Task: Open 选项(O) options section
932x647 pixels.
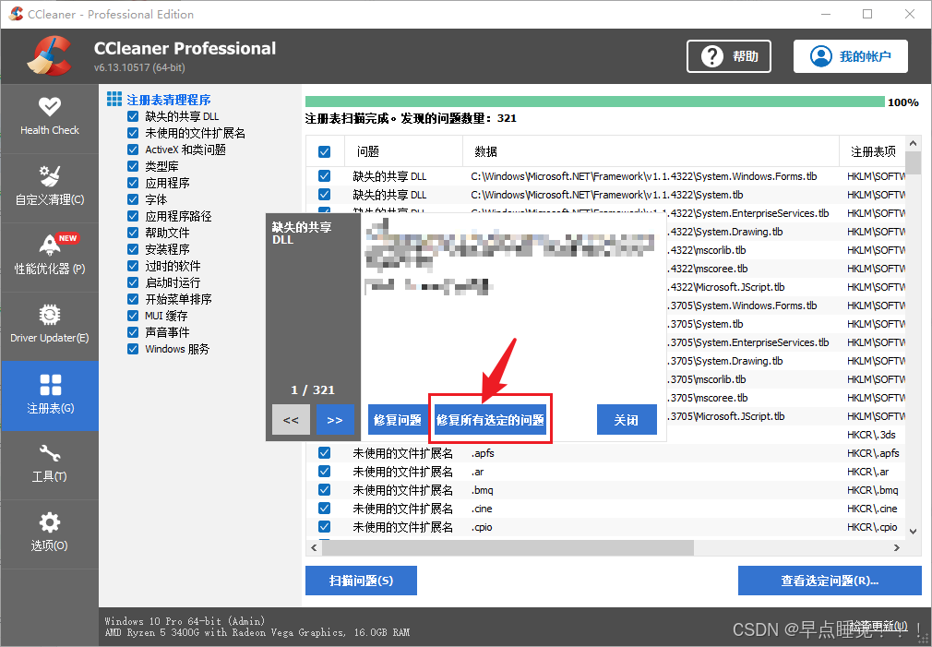Action: tap(49, 533)
